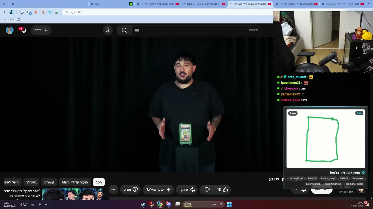Click the orange extension icon in Chrome toolbar
Screen dimensions: 373x209
coord(36,12)
